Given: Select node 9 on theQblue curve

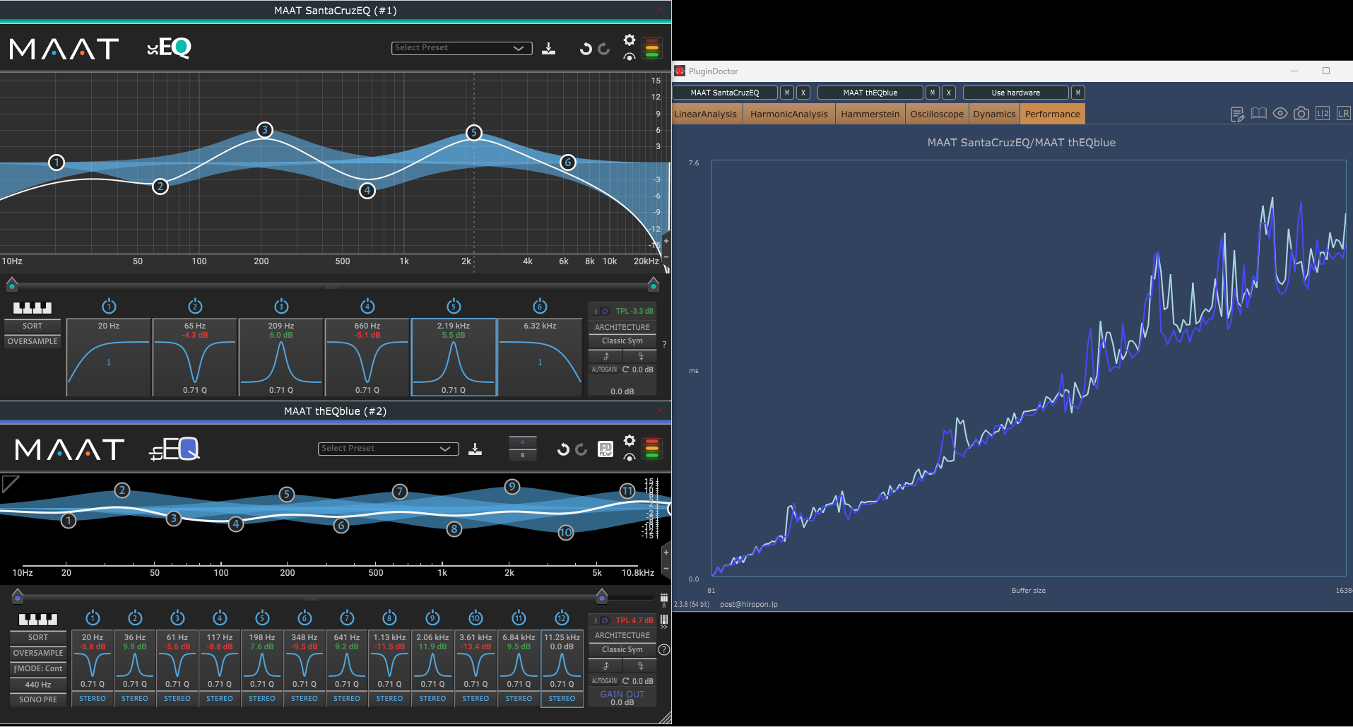Looking at the screenshot, I should tap(512, 486).
